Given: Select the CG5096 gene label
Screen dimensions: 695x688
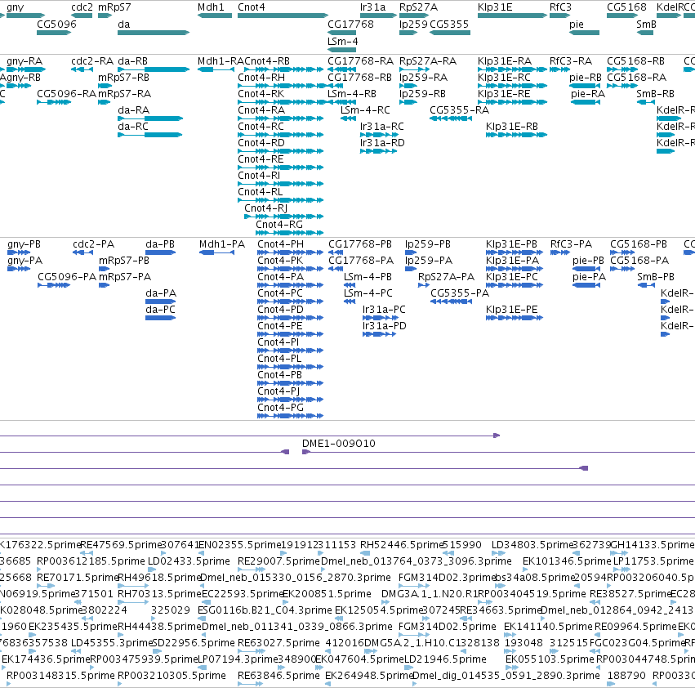Looking at the screenshot, I should 56,24.
